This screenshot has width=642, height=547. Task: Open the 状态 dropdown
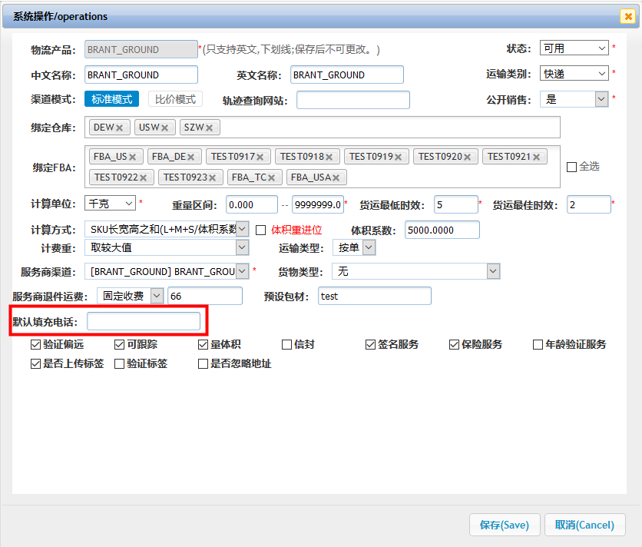coord(574,48)
